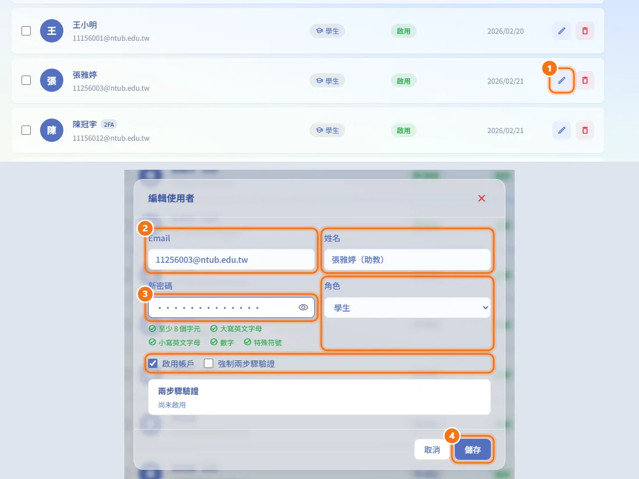Screen dimensions: 639x479
Task: Delete user 張雅婷 with trash icon
Action: point(585,80)
